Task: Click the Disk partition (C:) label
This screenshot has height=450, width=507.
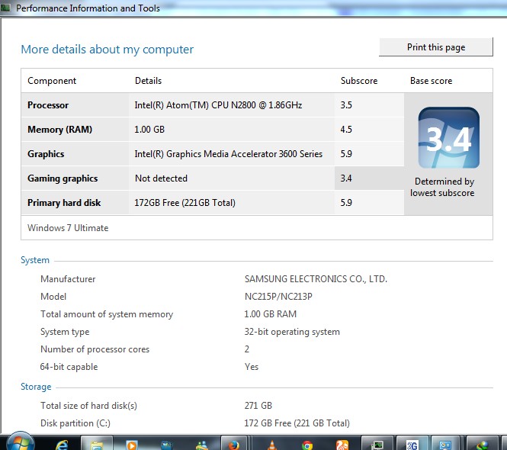Action: [75, 423]
